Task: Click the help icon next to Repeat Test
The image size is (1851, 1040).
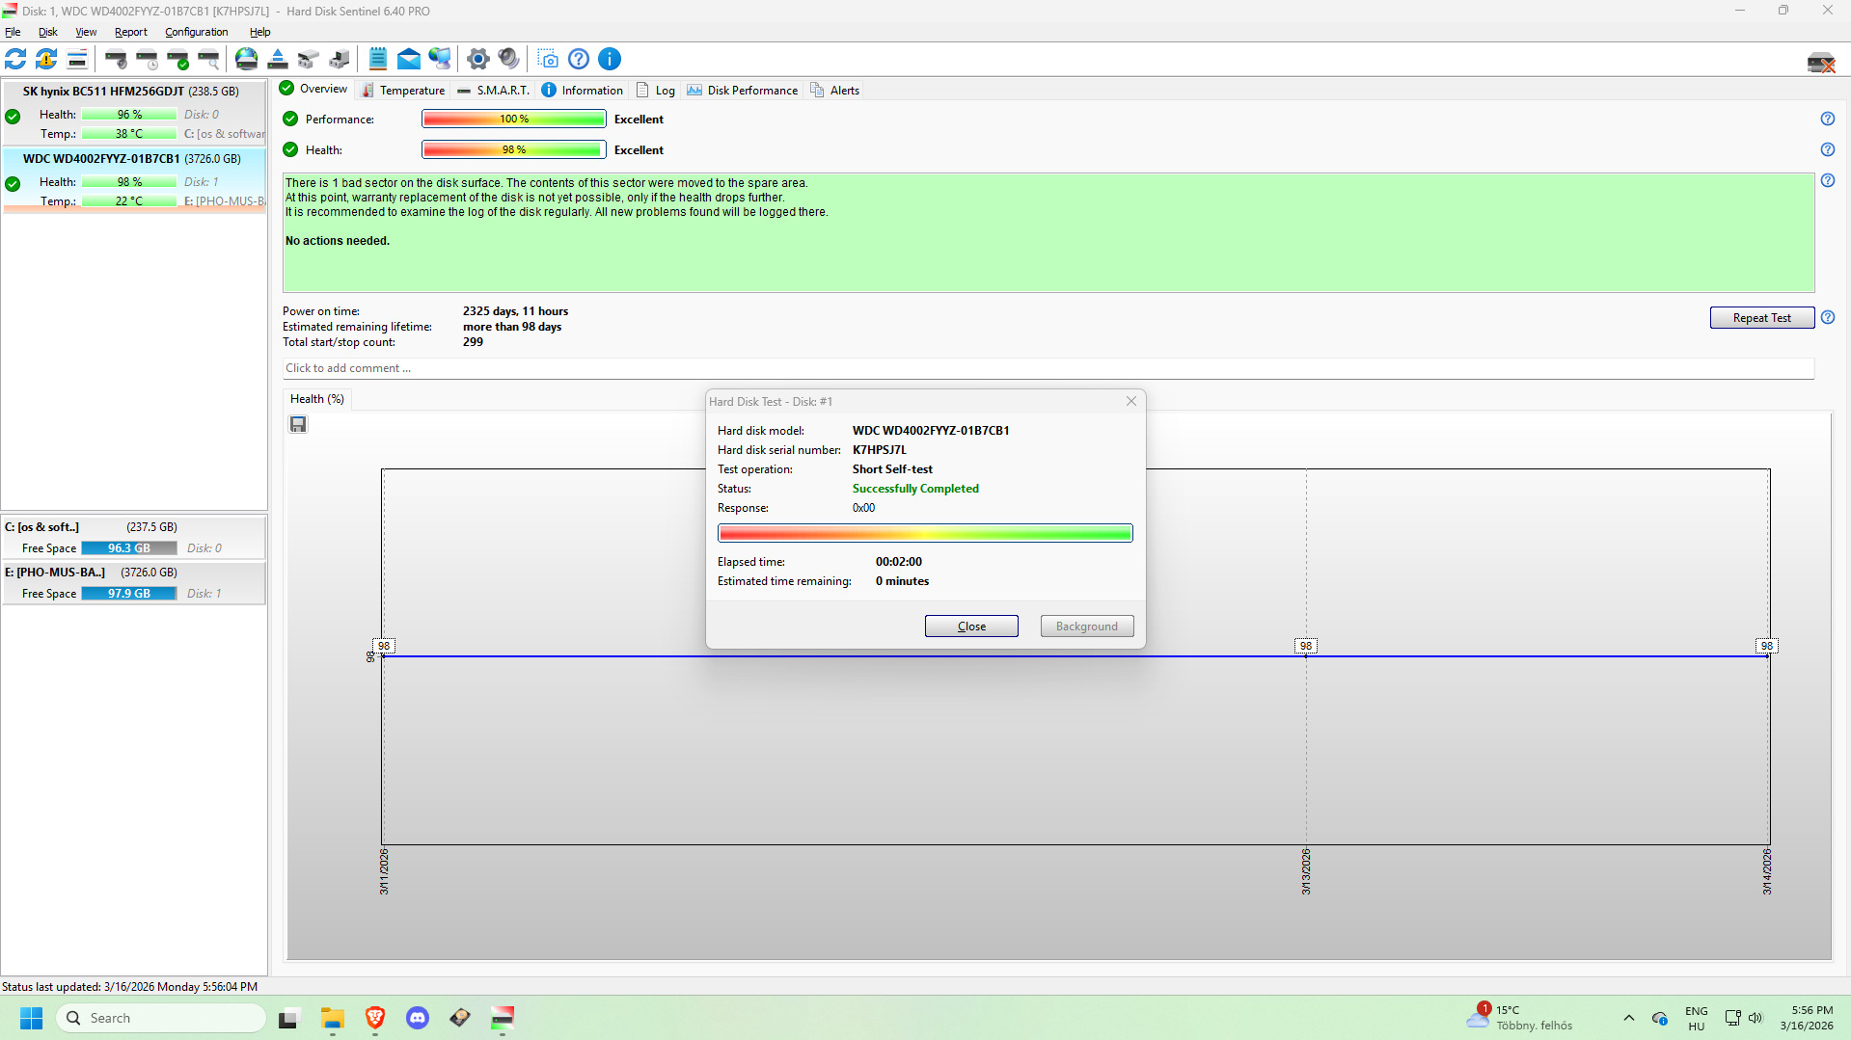Action: pyautogui.click(x=1828, y=317)
